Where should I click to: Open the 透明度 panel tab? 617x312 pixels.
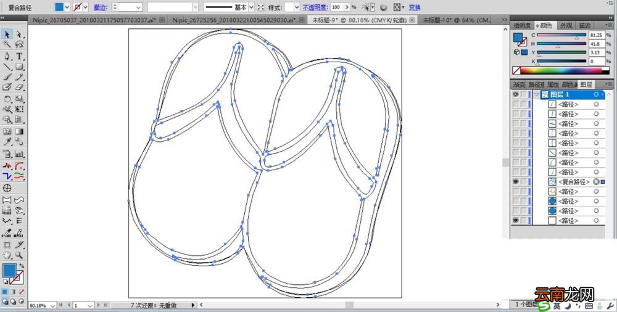pyautogui.click(x=522, y=25)
